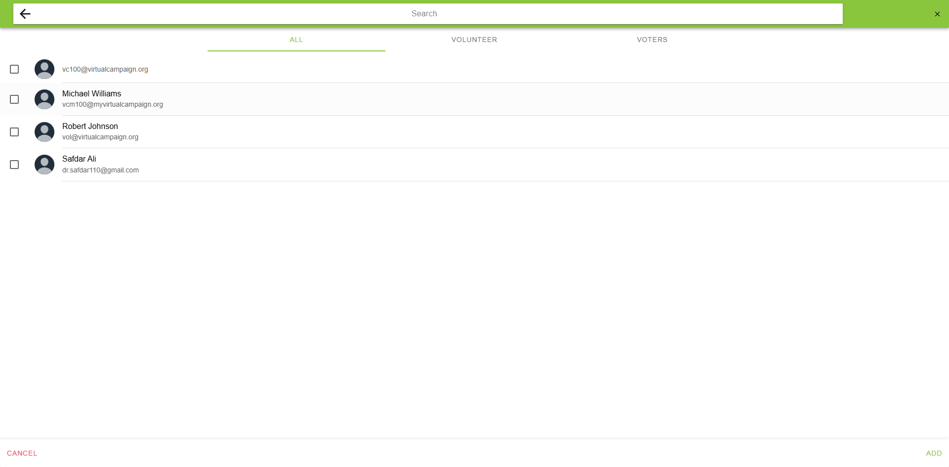Click the CANCEL button
Screen dimensions: 949x467
[x=22, y=453]
